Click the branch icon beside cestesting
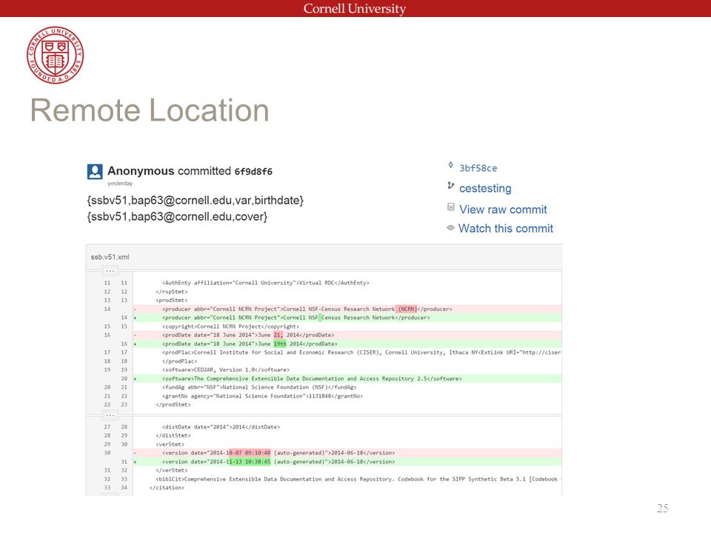 [450, 185]
